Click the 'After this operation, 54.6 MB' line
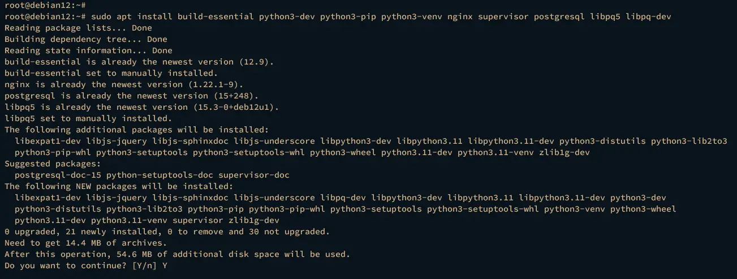Image resolution: width=737 pixels, height=279 pixels. pos(178,254)
